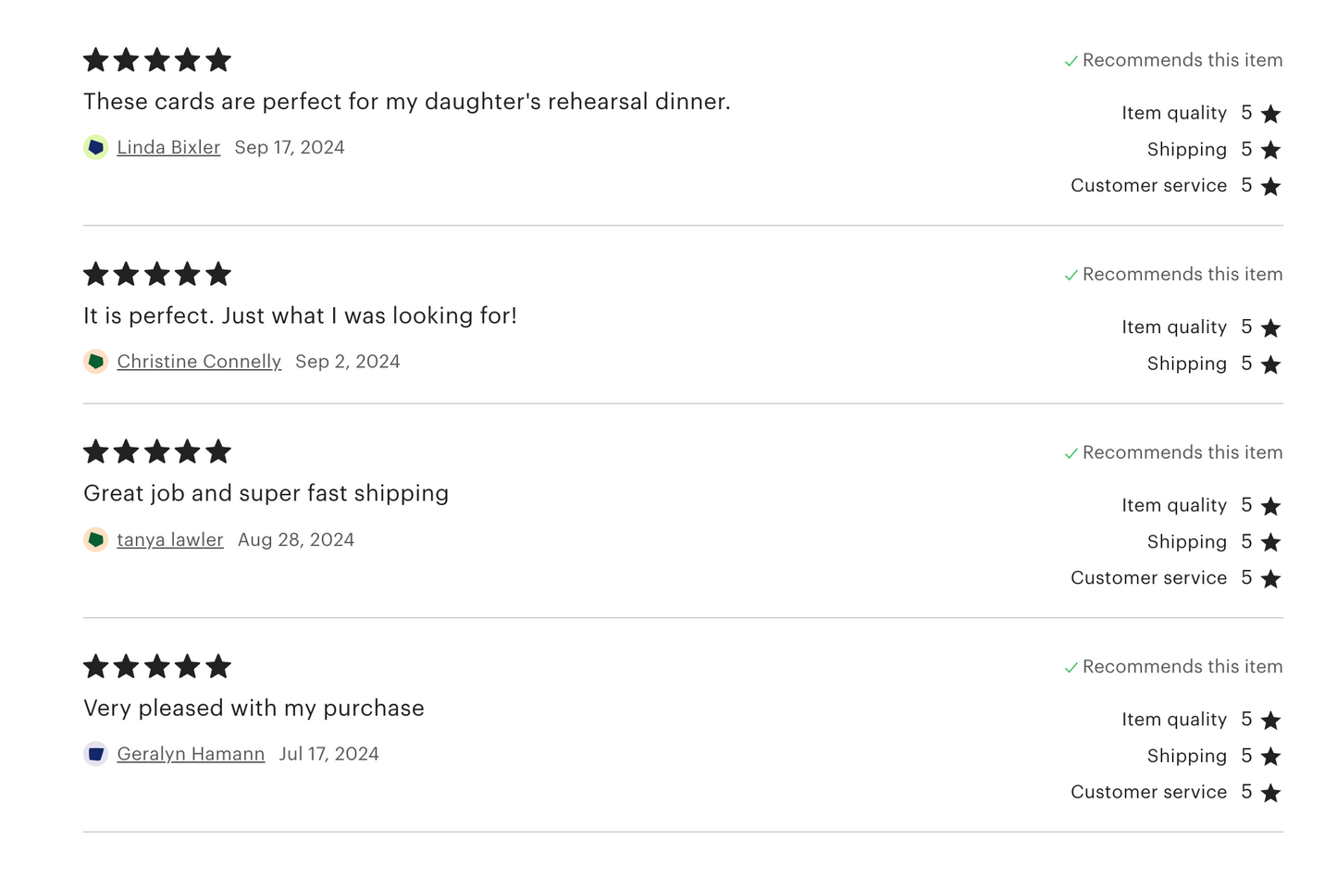Click the five-star rating on Linda Bixler's review
This screenshot has height=889, width=1337.
click(157, 60)
